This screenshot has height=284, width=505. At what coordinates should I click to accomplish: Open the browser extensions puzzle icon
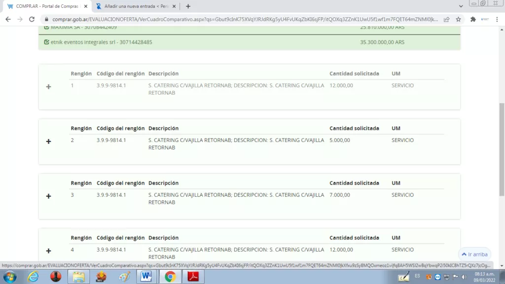[473, 19]
